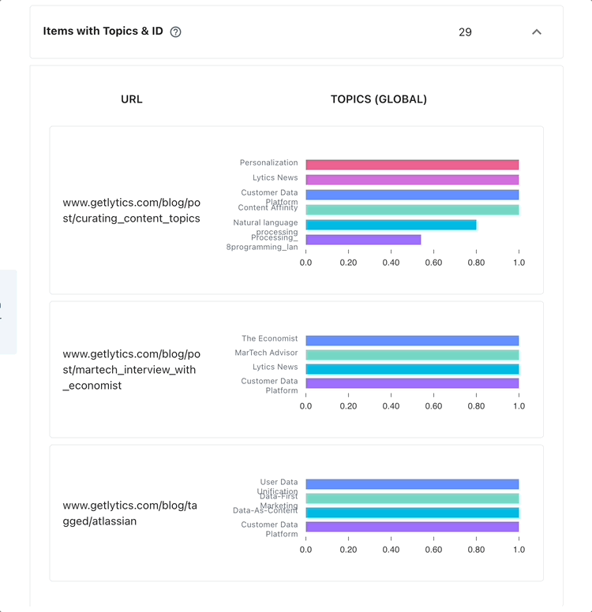The height and width of the screenshot is (612, 592).
Task: Click the Data-As-Content bar
Action: (412, 513)
